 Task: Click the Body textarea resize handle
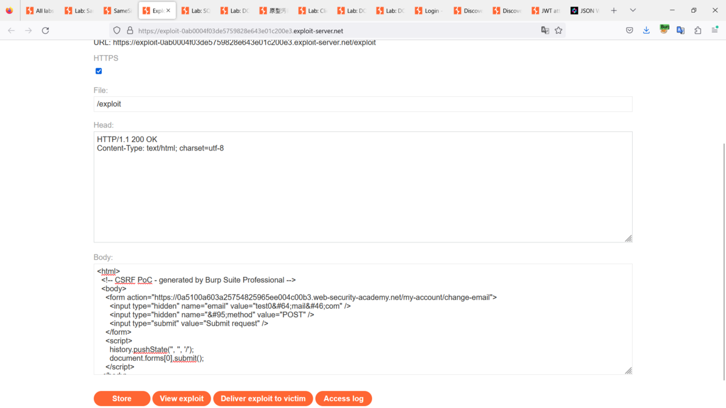coord(628,370)
